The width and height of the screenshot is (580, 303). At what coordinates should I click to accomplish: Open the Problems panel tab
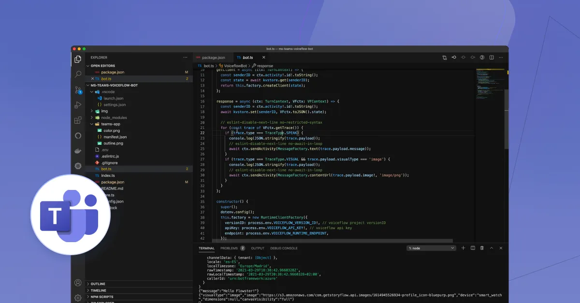[232, 248]
